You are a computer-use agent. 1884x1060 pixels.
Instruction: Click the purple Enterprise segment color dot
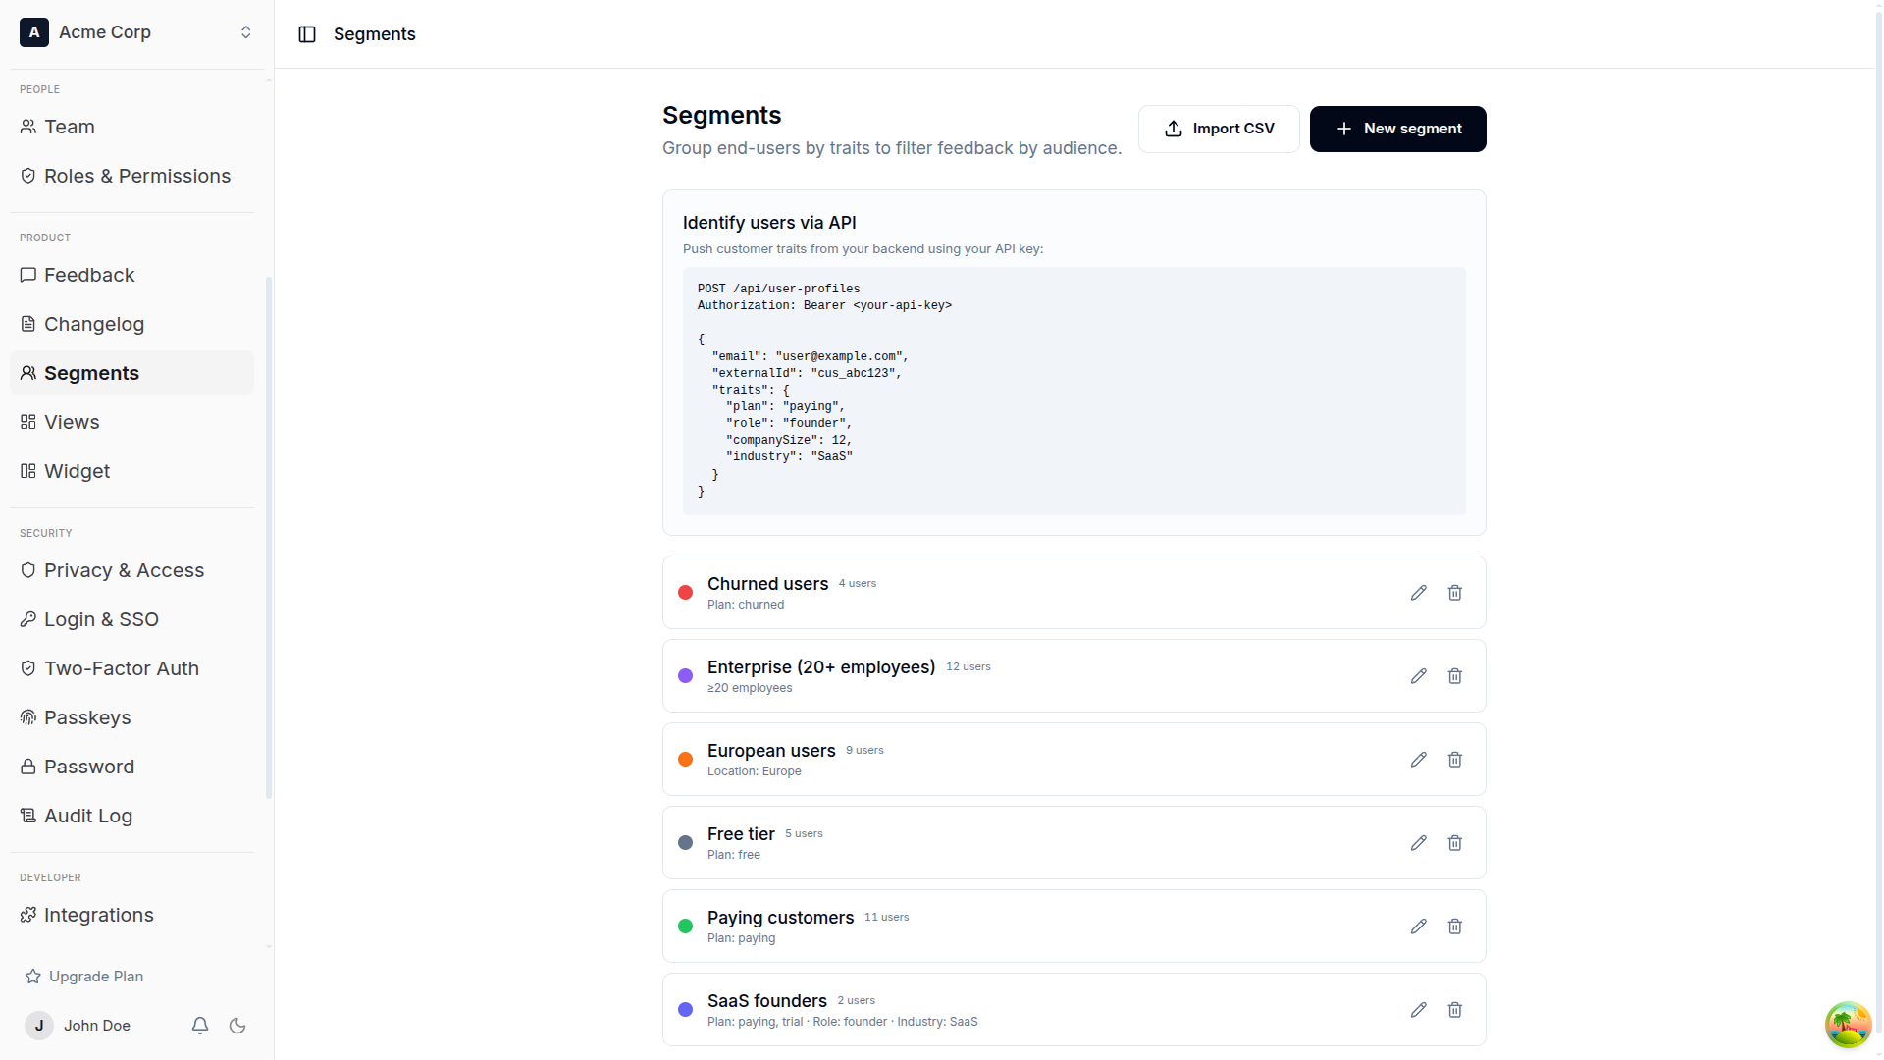686,676
